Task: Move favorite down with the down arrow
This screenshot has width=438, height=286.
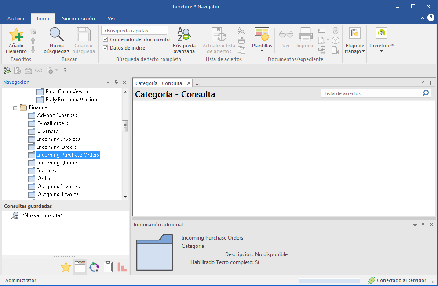Action: 33,50
